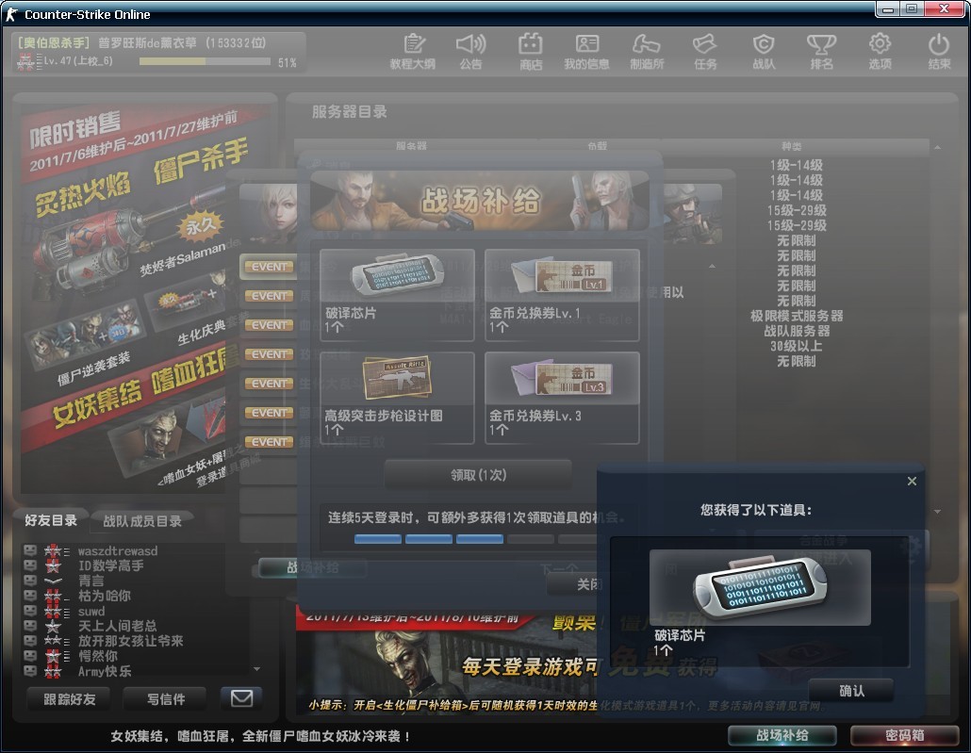Click the 领取(1次) claim button
This screenshot has width=971, height=753.
[x=478, y=475]
